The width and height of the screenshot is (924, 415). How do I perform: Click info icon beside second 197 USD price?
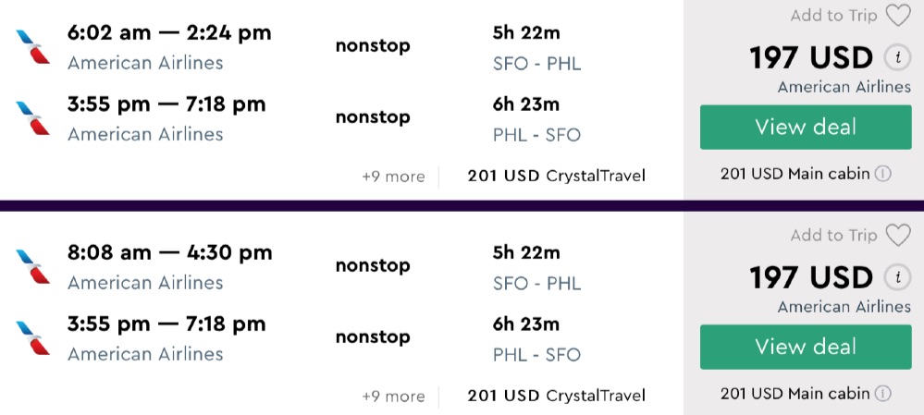coord(895,277)
